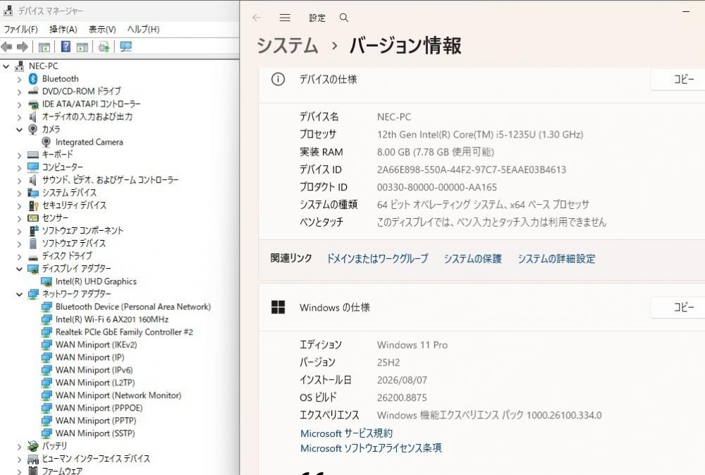Screen dimensions: 705x475
Task: Click the sensor icon next to センサー
Action: click(x=33, y=218)
